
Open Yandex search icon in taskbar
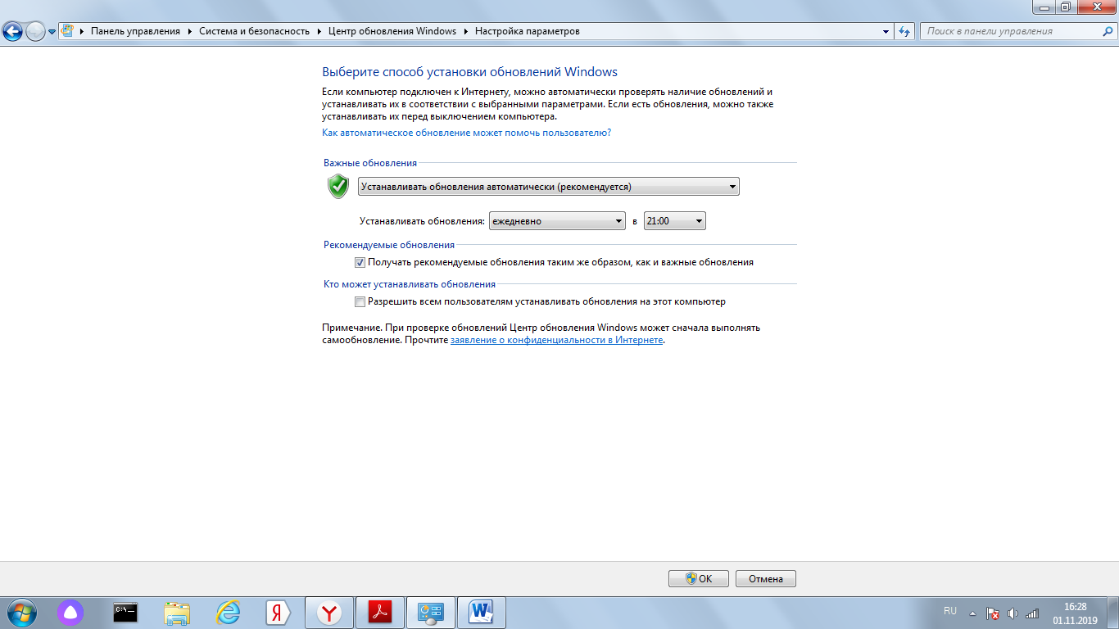279,612
